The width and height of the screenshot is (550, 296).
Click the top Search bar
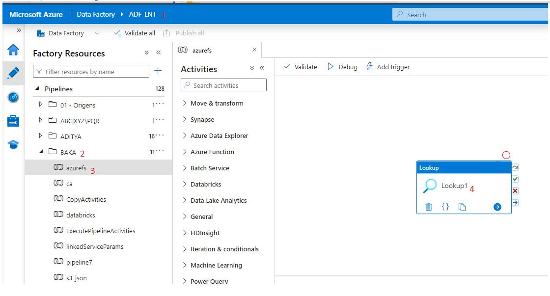pos(470,14)
